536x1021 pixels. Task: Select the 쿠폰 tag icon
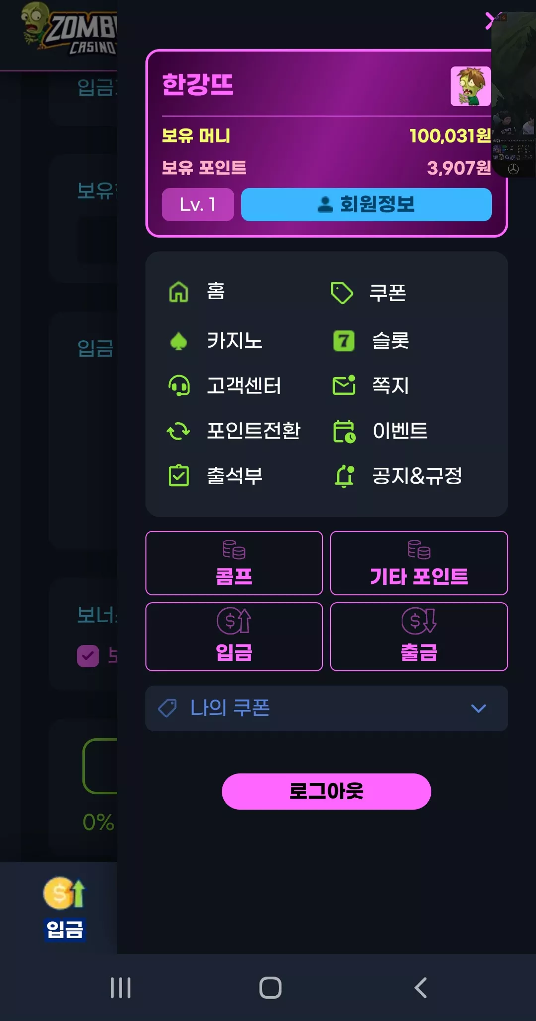coord(342,293)
